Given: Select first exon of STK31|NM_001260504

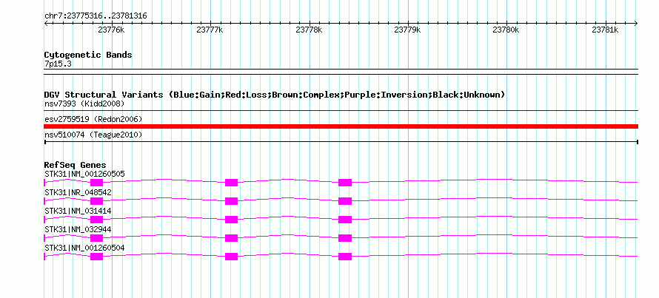Looking at the screenshot, I should [97, 256].
